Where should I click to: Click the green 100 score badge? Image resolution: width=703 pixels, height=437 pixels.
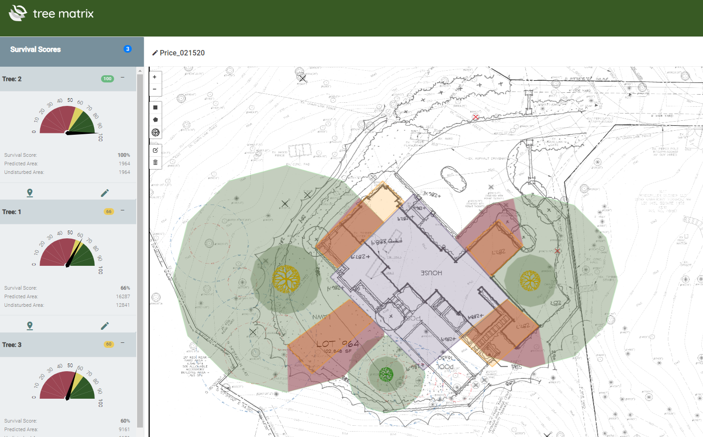(107, 79)
